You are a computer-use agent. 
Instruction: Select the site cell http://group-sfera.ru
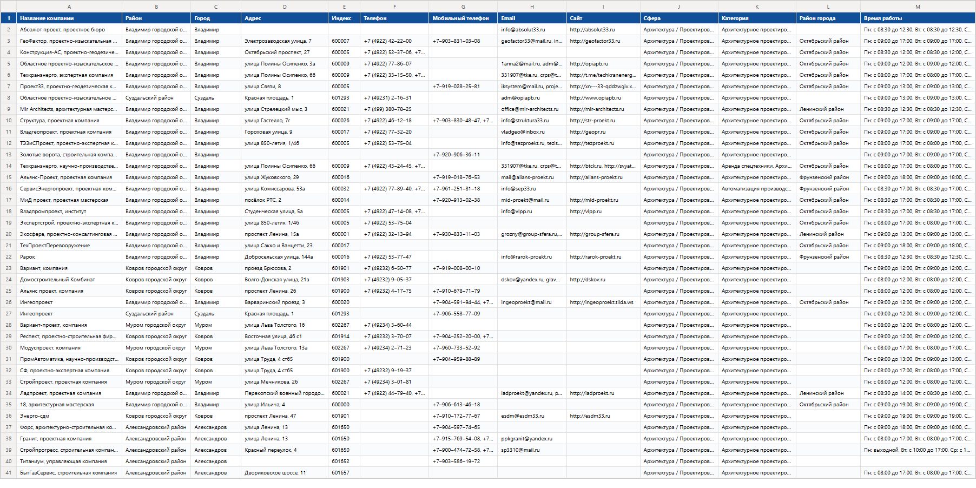coord(603,234)
